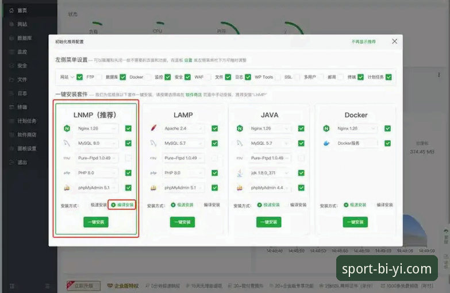Enable the SSL menu checkbox
This screenshot has height=293, width=450.
[x=297, y=77]
